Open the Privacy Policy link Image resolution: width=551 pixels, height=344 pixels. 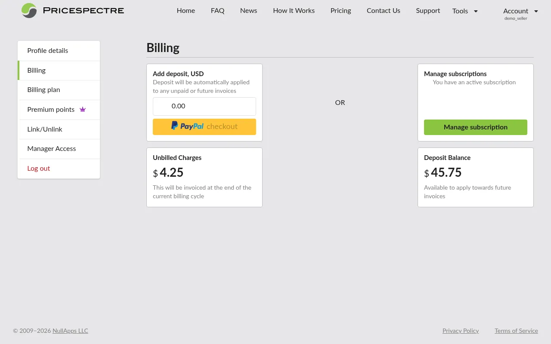(x=460, y=331)
